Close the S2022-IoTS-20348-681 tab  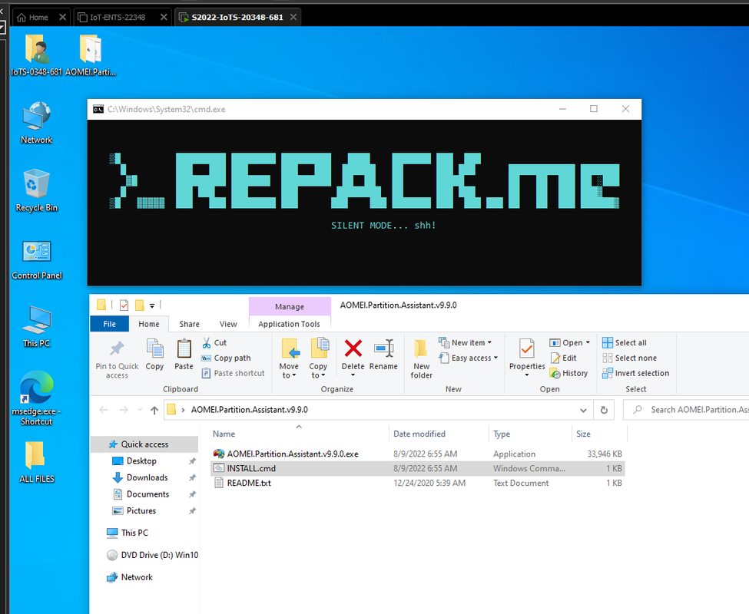click(x=293, y=17)
